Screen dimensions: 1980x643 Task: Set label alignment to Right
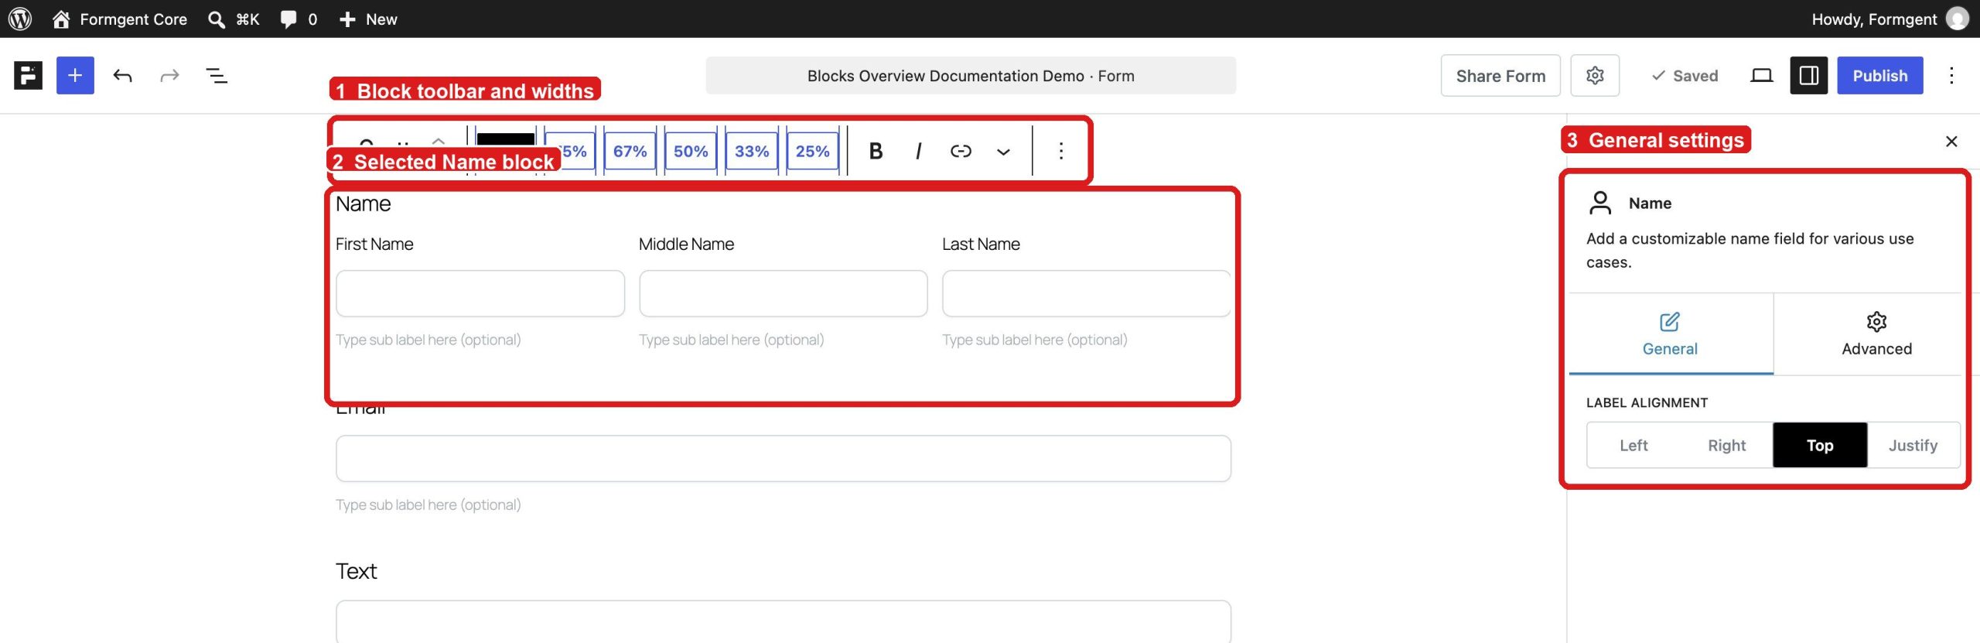click(1726, 445)
